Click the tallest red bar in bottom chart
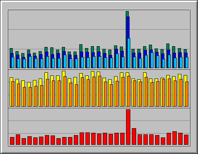The image size is (198, 154). (128, 127)
